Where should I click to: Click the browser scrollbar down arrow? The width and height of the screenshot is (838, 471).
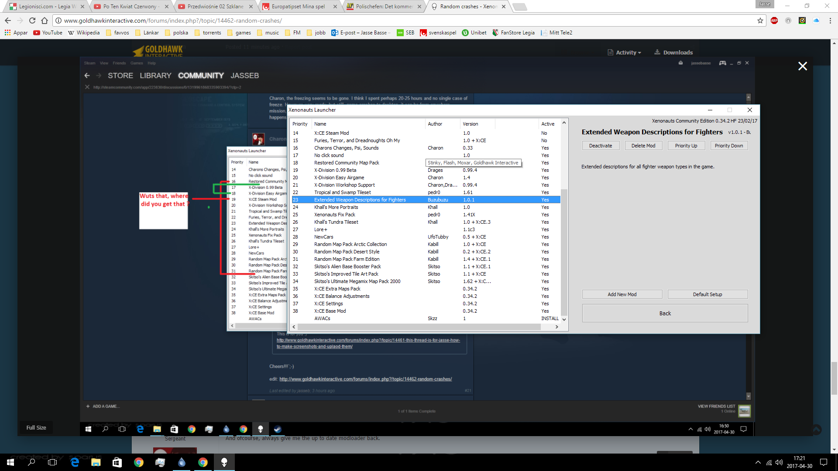coord(834,450)
